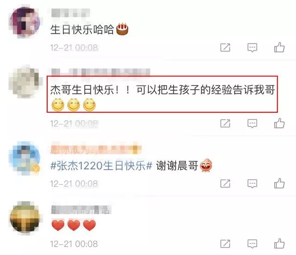Like the '生日快乐哈哈' comment
Screen dimensions: 296x255
click(x=279, y=47)
